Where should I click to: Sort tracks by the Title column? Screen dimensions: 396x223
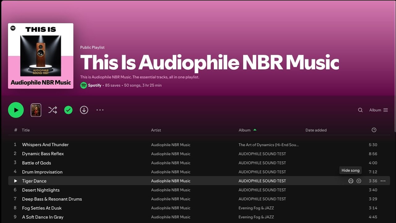point(26,130)
